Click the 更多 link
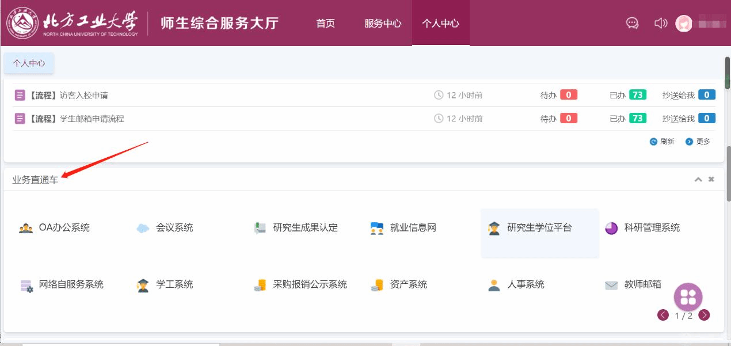This screenshot has width=731, height=346. pos(698,142)
